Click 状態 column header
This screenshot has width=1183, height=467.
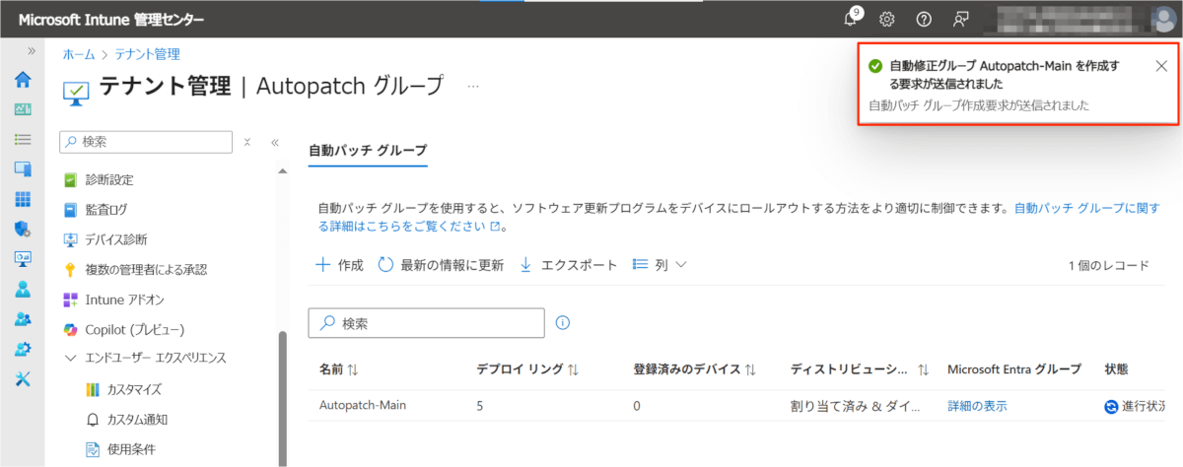(1116, 369)
